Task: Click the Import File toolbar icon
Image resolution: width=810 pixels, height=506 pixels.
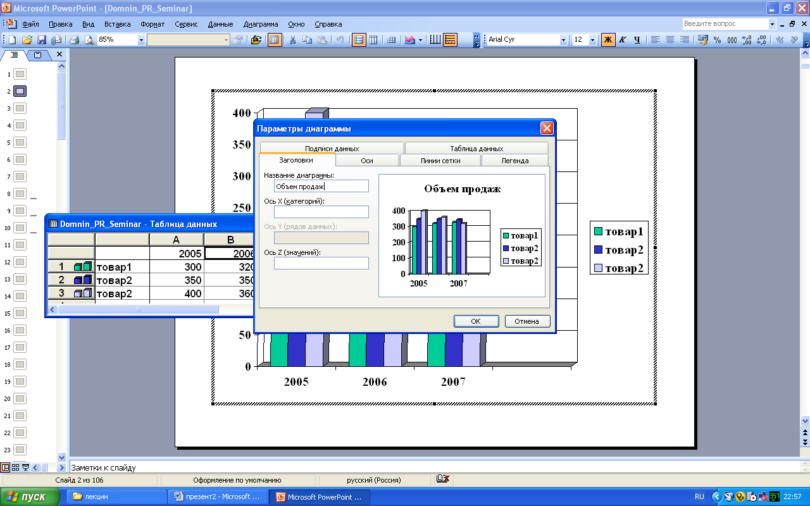Action: [256, 40]
